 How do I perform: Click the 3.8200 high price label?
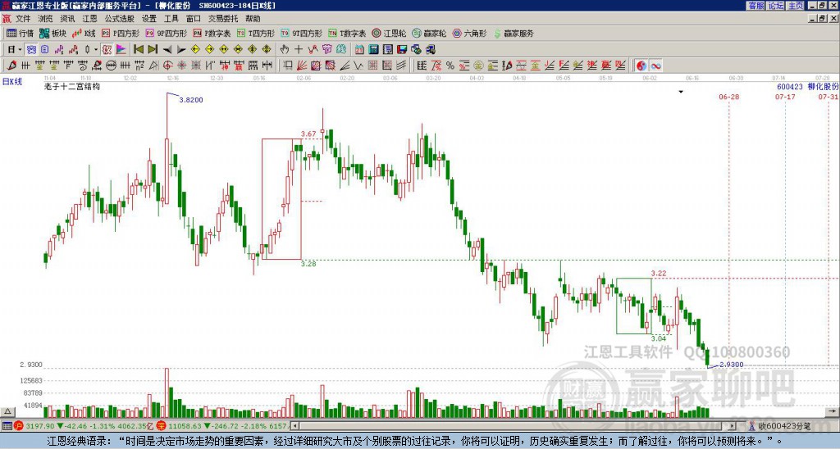[191, 100]
